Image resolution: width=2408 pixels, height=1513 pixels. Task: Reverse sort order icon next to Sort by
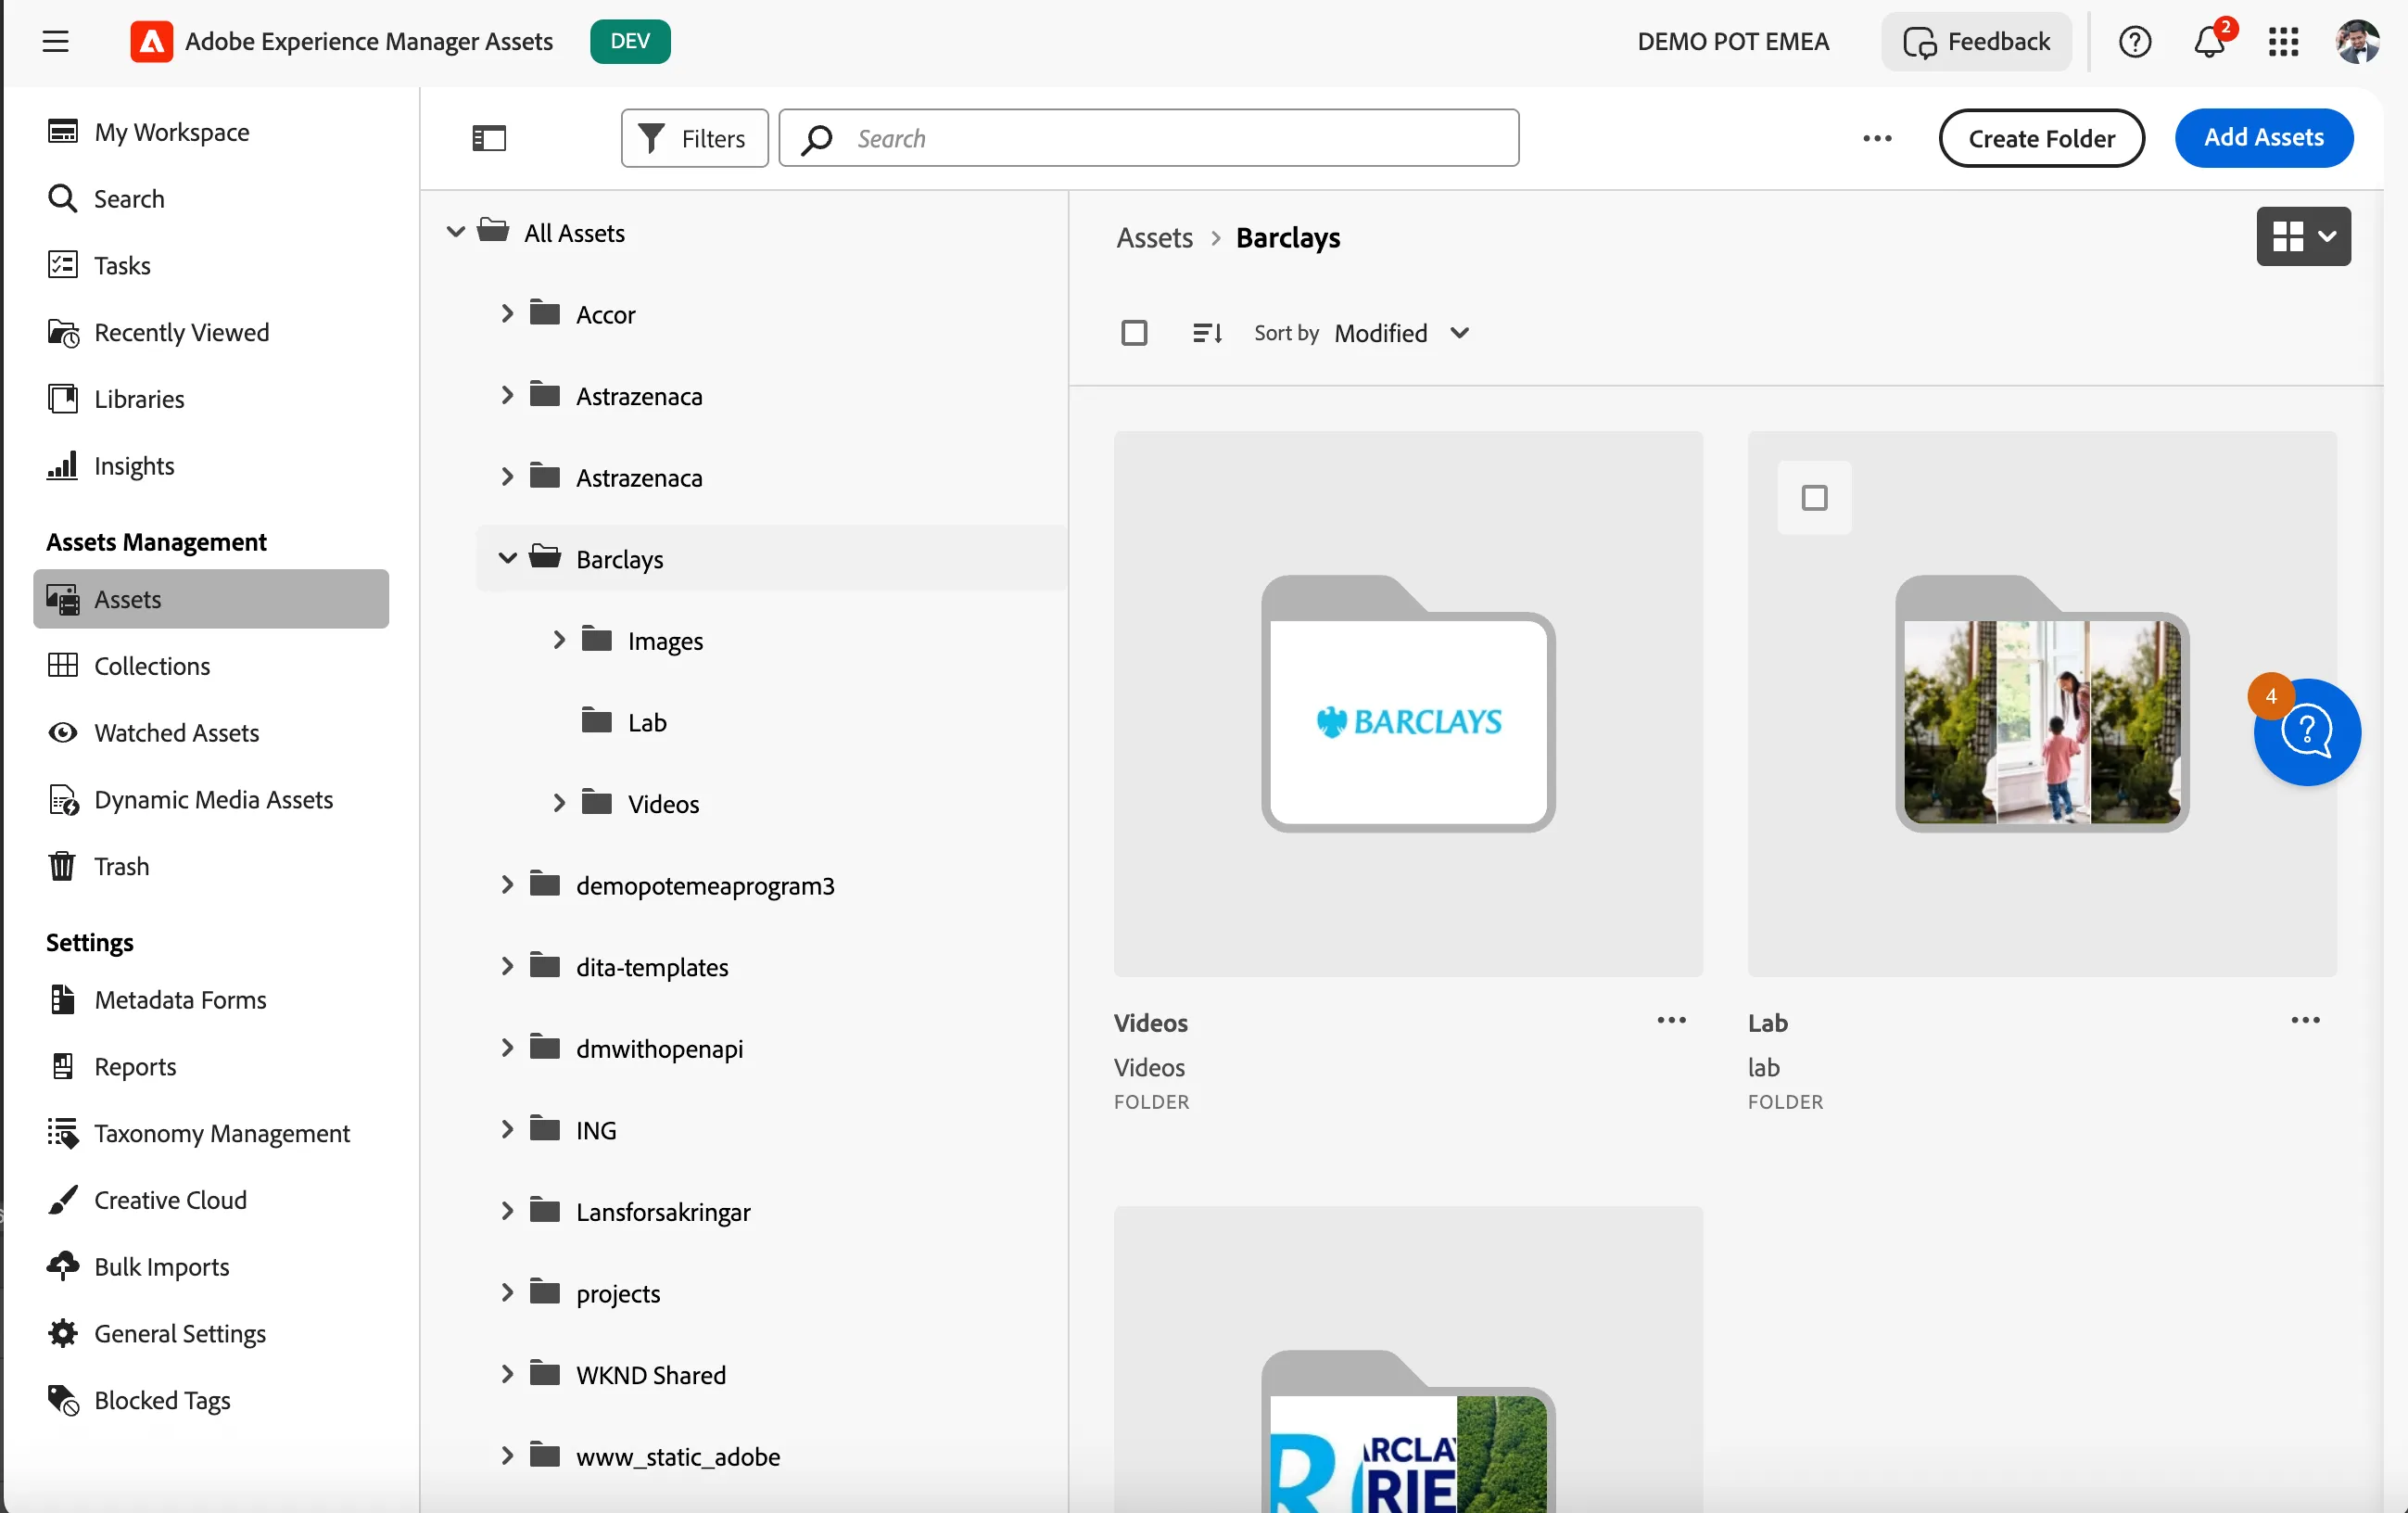click(x=1207, y=333)
